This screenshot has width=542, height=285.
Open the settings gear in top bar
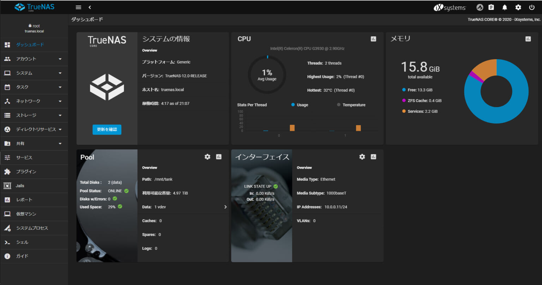coord(518,7)
